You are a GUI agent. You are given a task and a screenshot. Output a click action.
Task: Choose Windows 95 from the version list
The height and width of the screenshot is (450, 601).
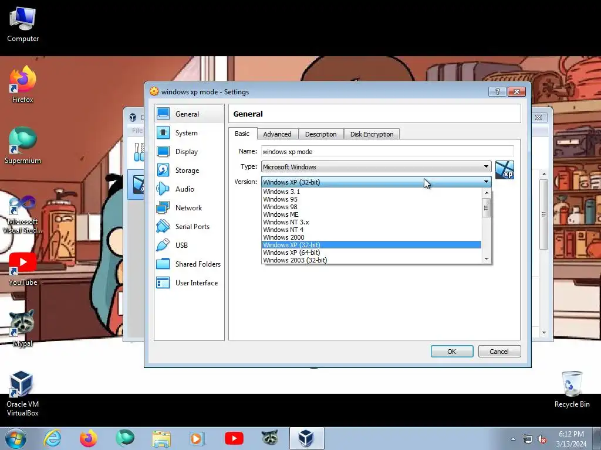point(371,199)
